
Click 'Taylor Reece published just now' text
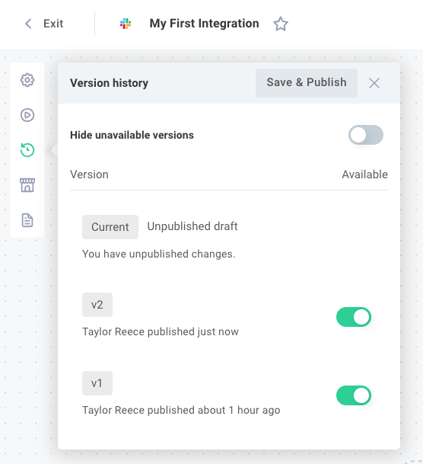(161, 331)
